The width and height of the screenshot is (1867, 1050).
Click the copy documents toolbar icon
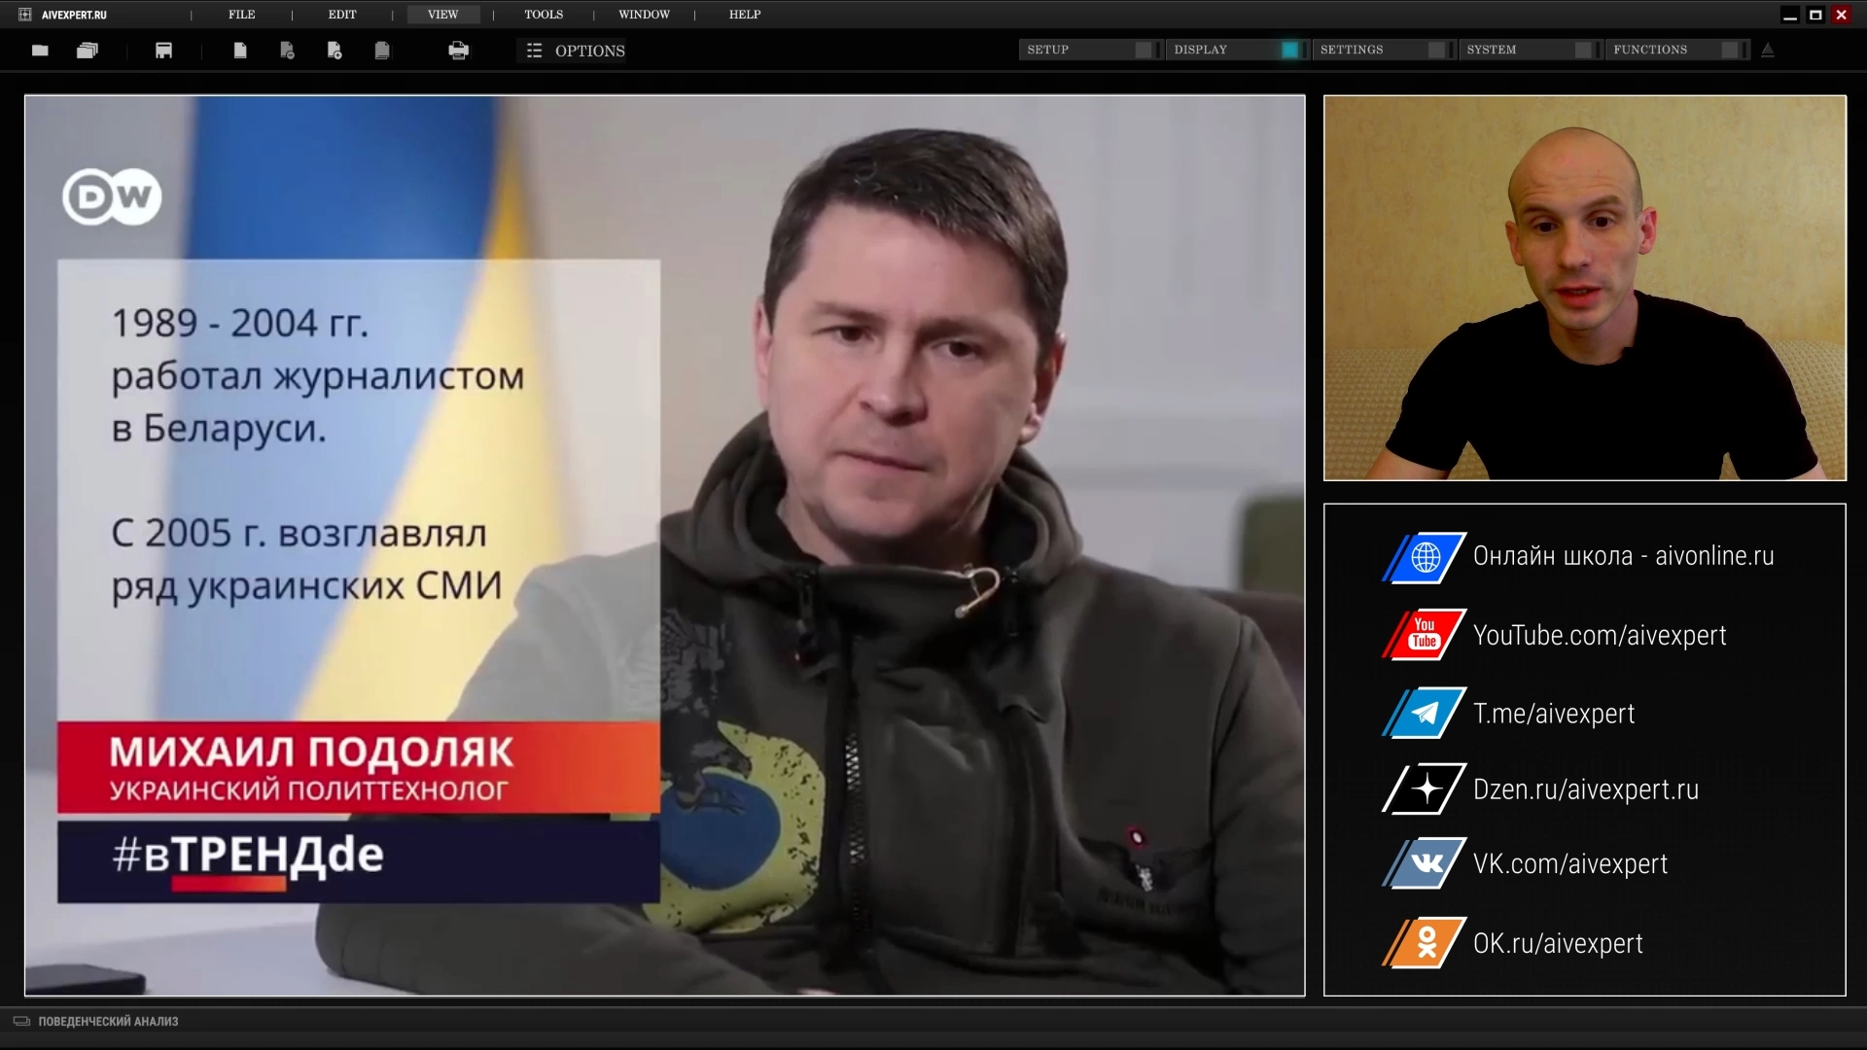coord(382,51)
